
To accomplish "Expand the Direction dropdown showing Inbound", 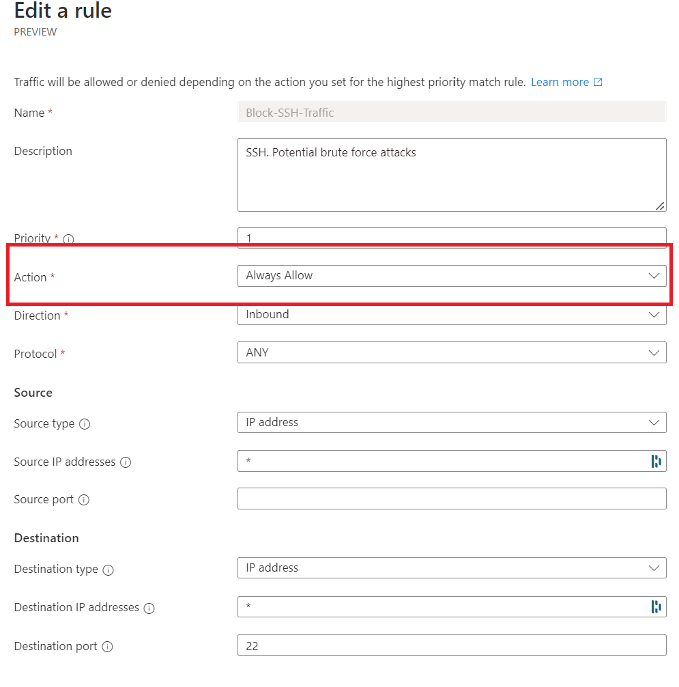I will [x=452, y=314].
